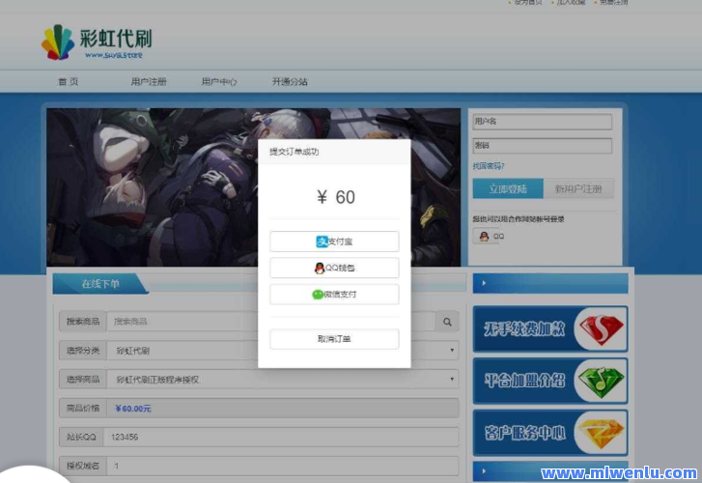Open the 平台加盟介绍 banner

coord(550,381)
